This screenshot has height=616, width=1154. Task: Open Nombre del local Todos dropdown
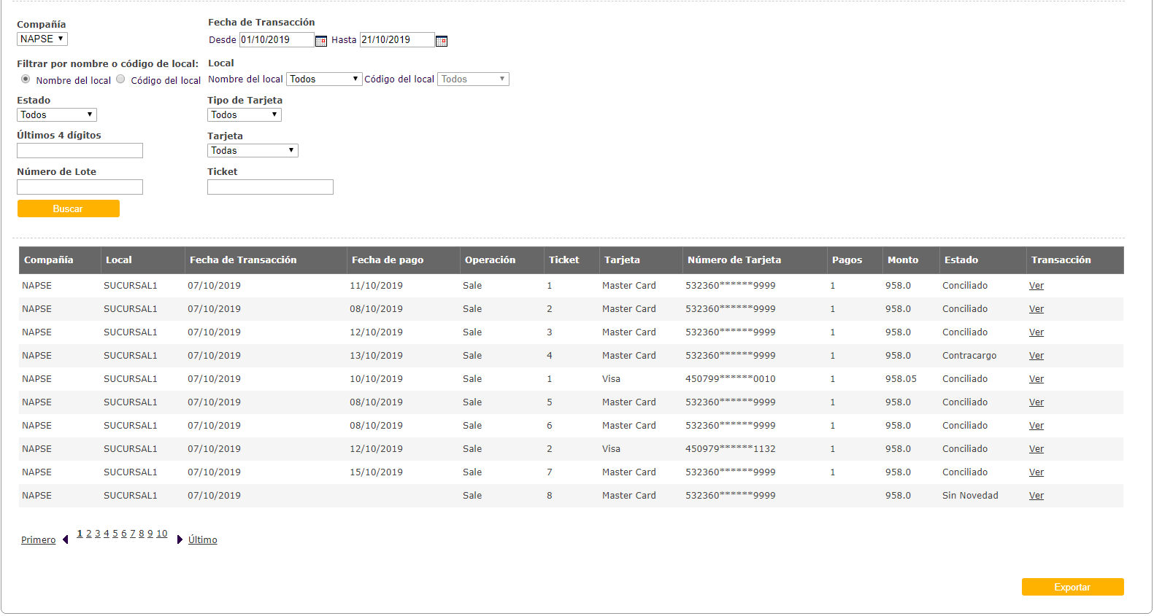(x=324, y=79)
